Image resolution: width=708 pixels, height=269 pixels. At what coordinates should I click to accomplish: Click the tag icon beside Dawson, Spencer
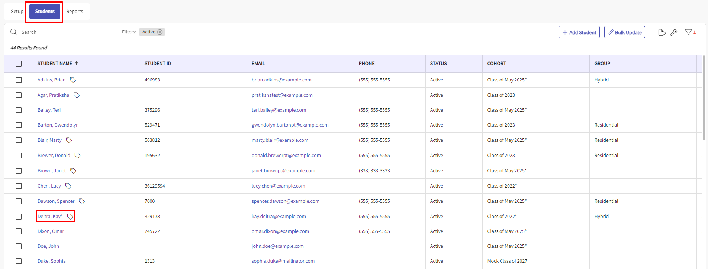(82, 201)
